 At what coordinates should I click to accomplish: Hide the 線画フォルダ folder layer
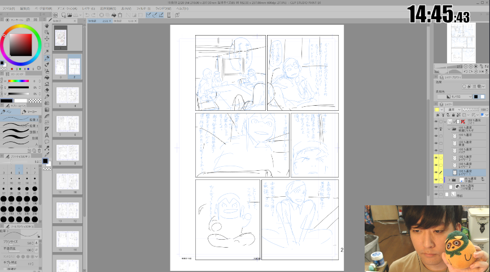(x=436, y=128)
